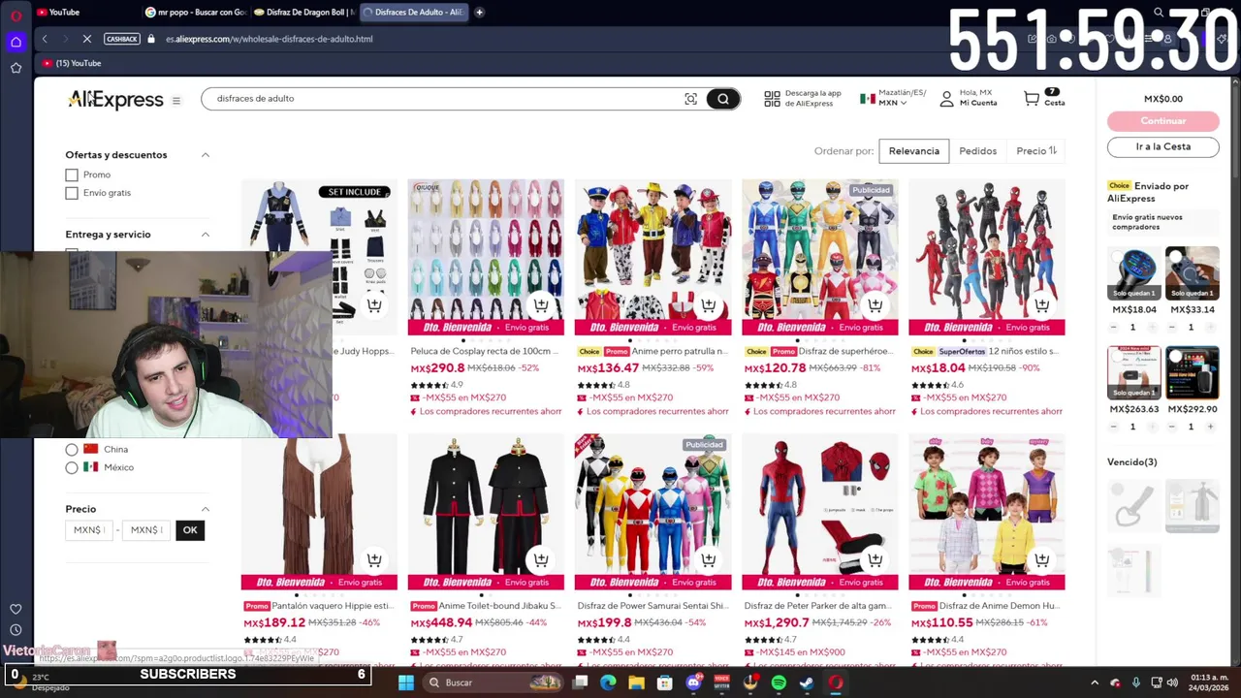Open Windows Start menu
The width and height of the screenshot is (1241, 698).
point(406,682)
